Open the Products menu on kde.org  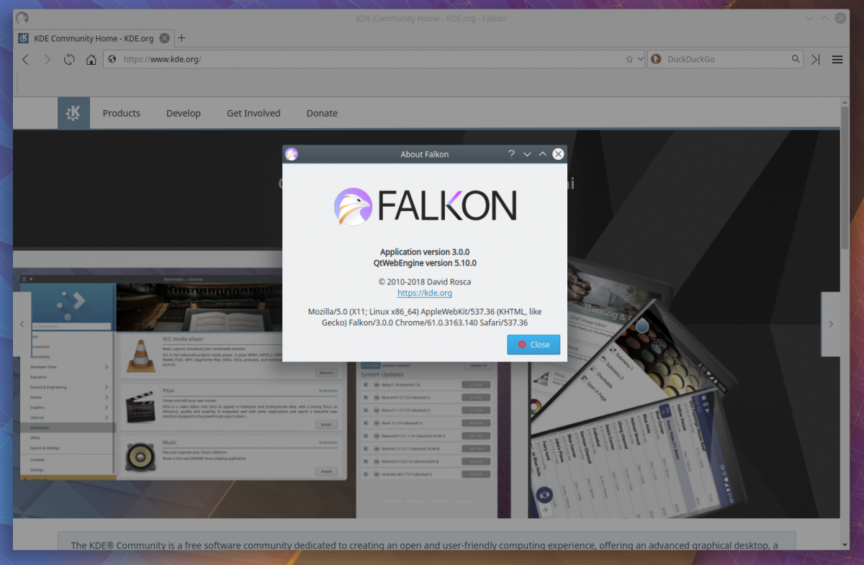pyautogui.click(x=121, y=113)
